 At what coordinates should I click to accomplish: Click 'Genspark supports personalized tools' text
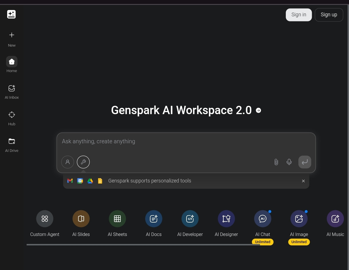pyautogui.click(x=150, y=181)
